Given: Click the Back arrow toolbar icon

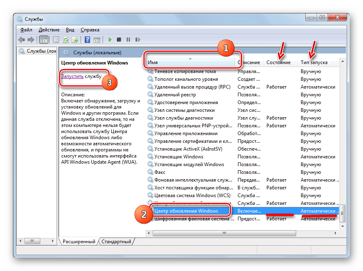Looking at the screenshot, I should 22,40.
